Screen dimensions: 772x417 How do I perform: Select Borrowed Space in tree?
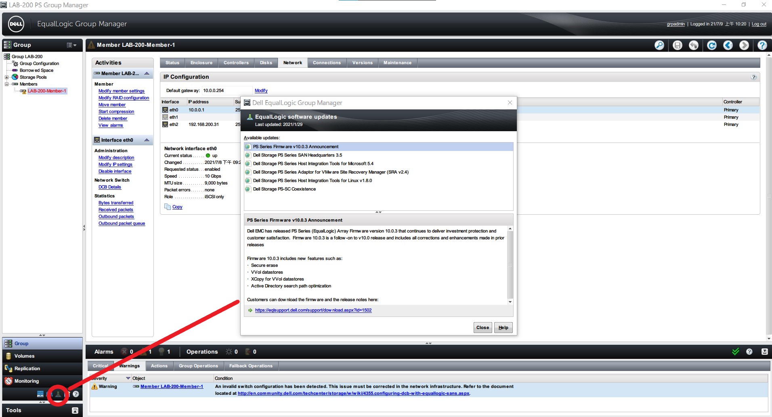click(x=36, y=71)
